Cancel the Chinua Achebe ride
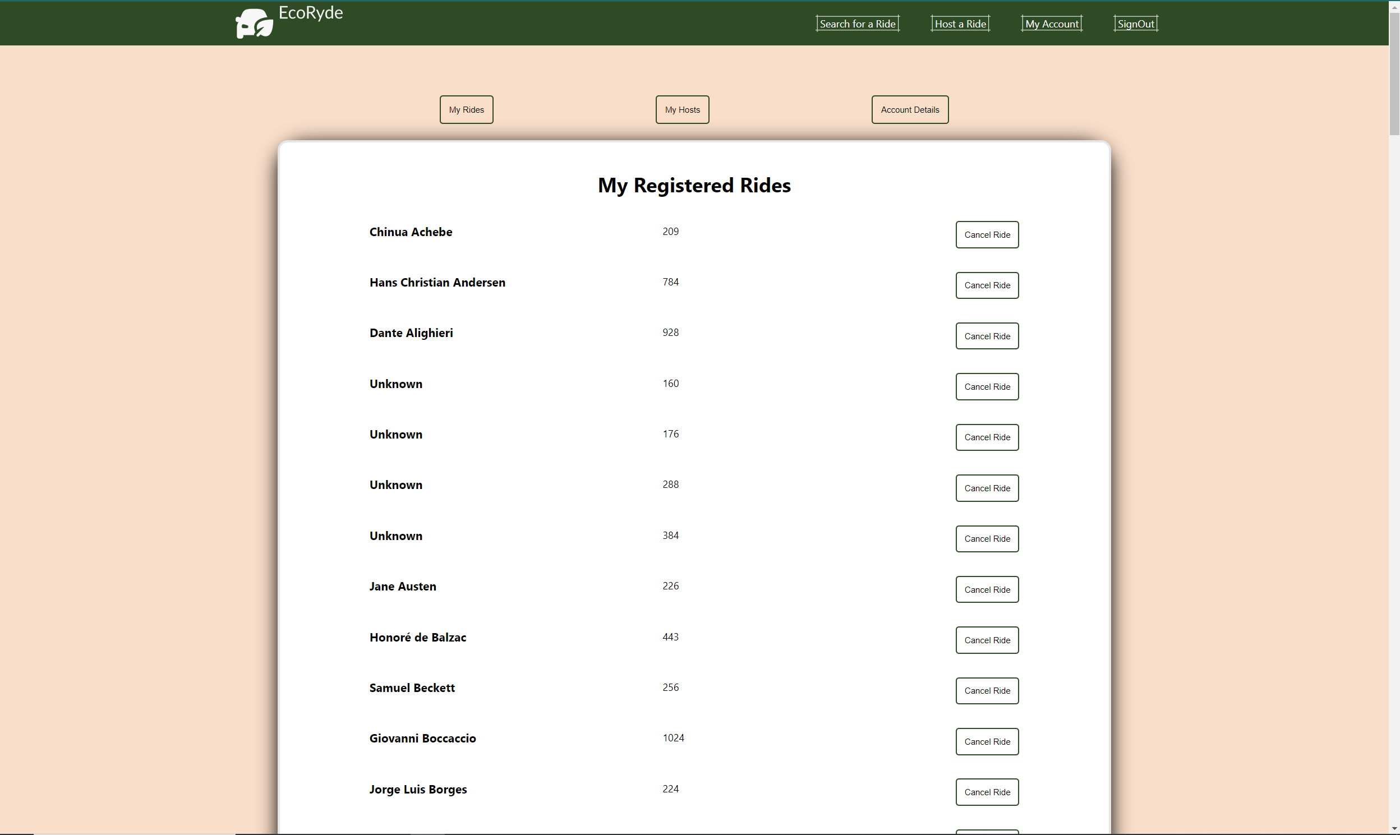 [x=987, y=234]
